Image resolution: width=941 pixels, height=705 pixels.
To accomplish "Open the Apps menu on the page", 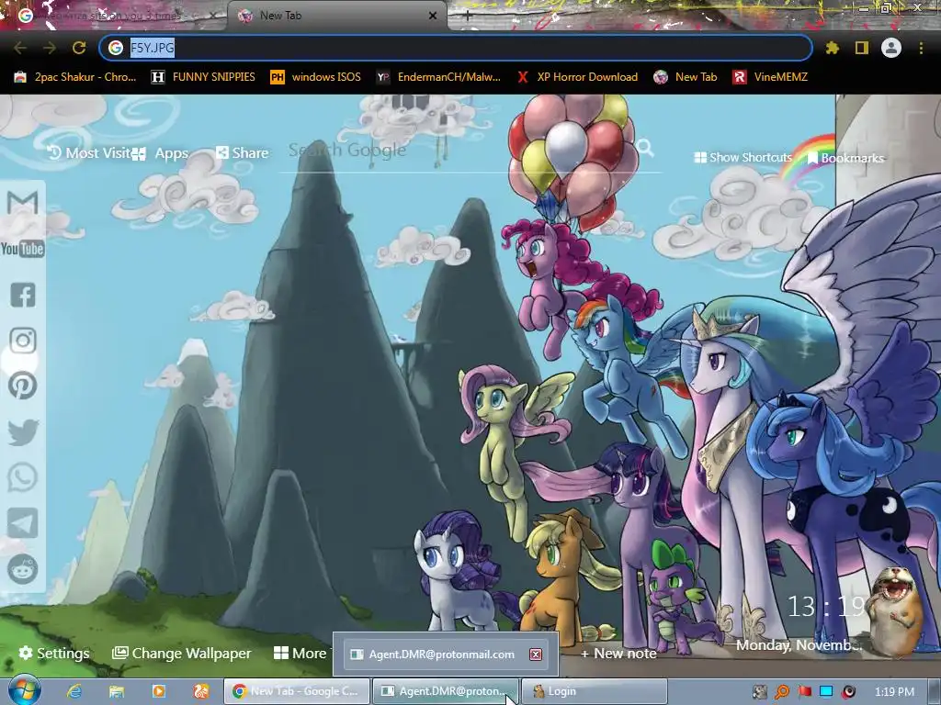I will pos(161,153).
